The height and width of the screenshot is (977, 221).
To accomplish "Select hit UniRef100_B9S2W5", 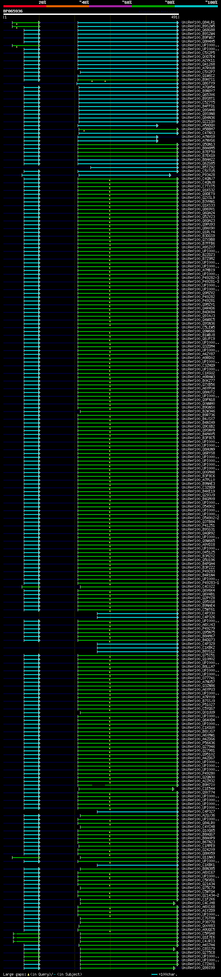I will tap(198, 26).
